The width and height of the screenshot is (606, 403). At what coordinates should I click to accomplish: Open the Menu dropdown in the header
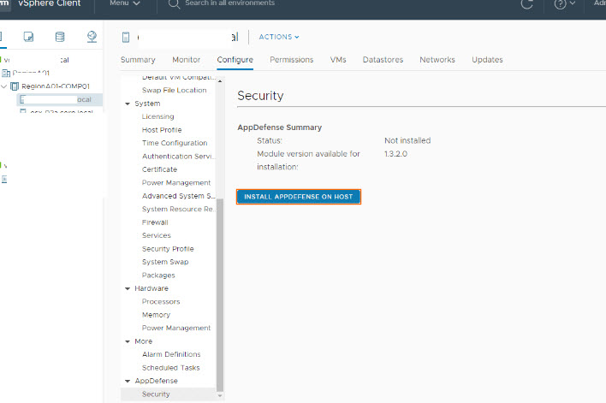point(125,3)
